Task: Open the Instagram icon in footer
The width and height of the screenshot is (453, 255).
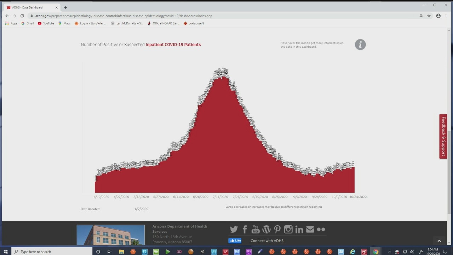Action: coord(288,229)
